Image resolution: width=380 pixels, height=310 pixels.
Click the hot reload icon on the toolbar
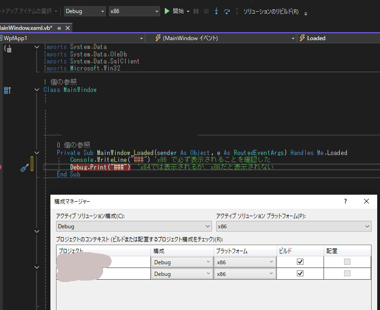[x=227, y=11]
